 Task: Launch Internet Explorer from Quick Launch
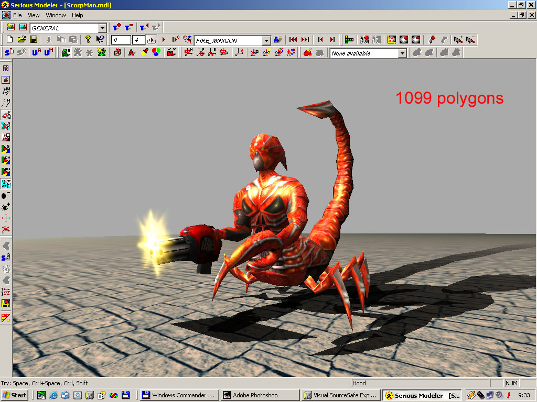[x=53, y=395]
